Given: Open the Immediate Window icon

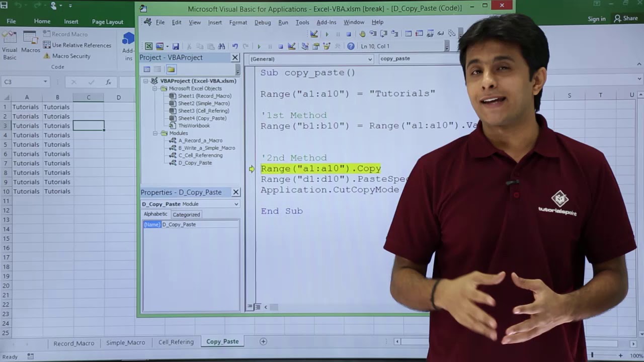Looking at the screenshot, I should [419, 34].
